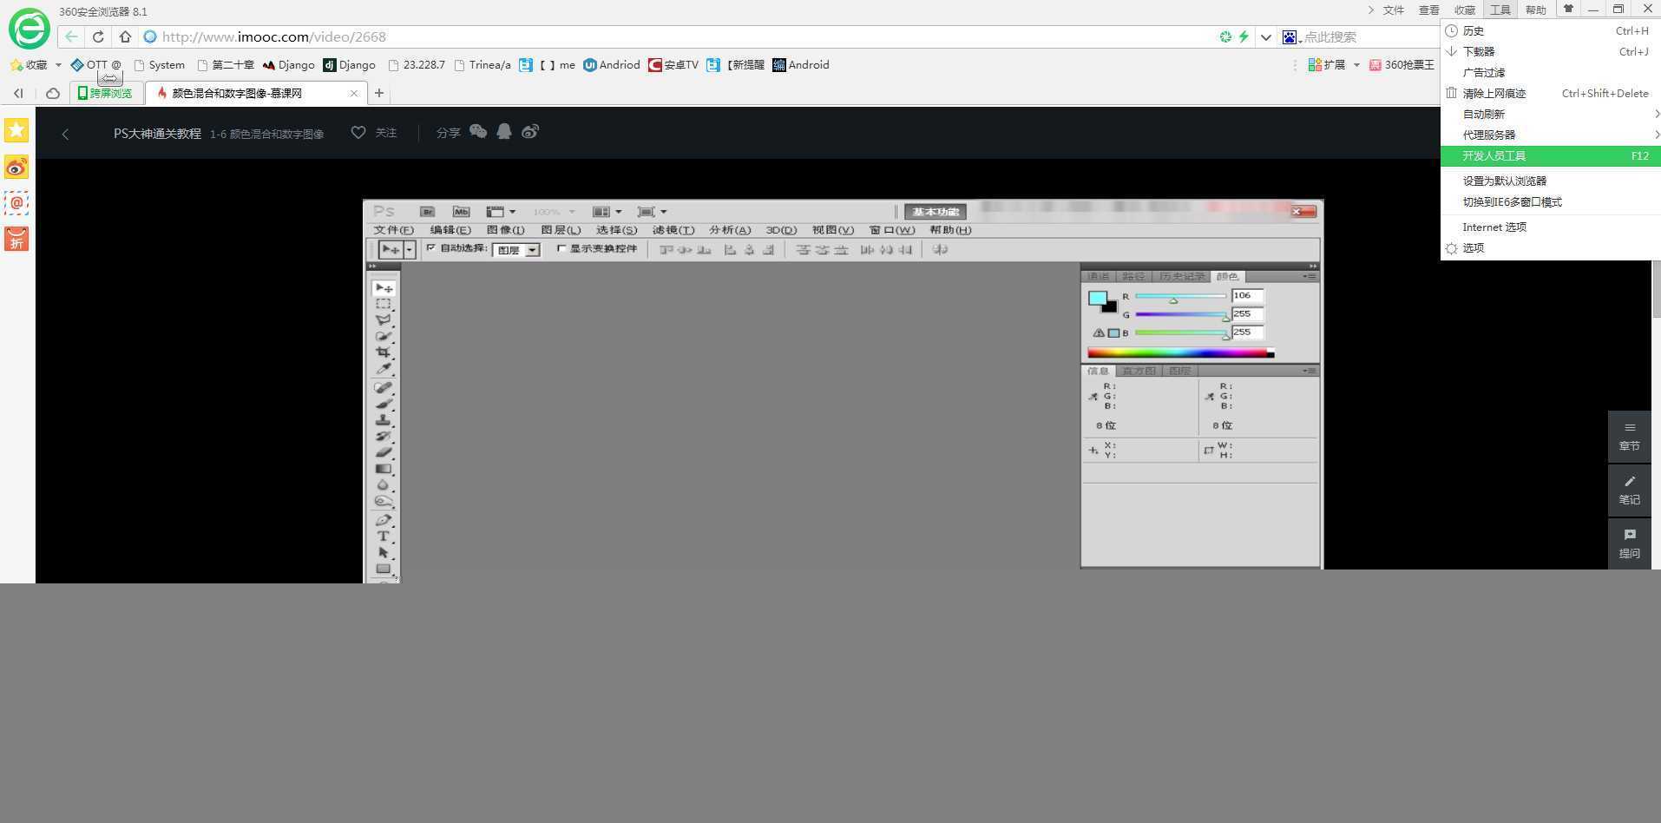Open the red discount icon in sidebar

(x=16, y=239)
